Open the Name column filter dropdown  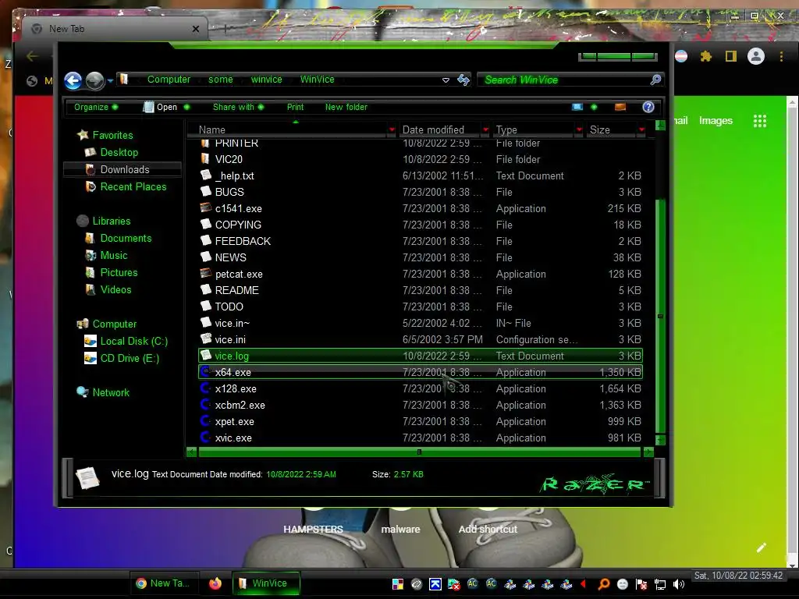click(x=392, y=130)
